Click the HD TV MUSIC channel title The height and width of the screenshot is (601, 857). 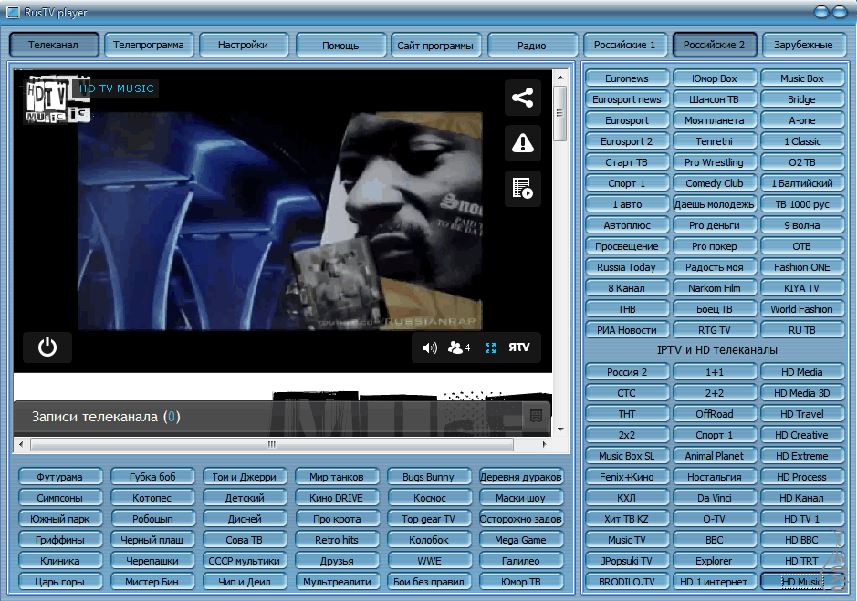point(117,88)
